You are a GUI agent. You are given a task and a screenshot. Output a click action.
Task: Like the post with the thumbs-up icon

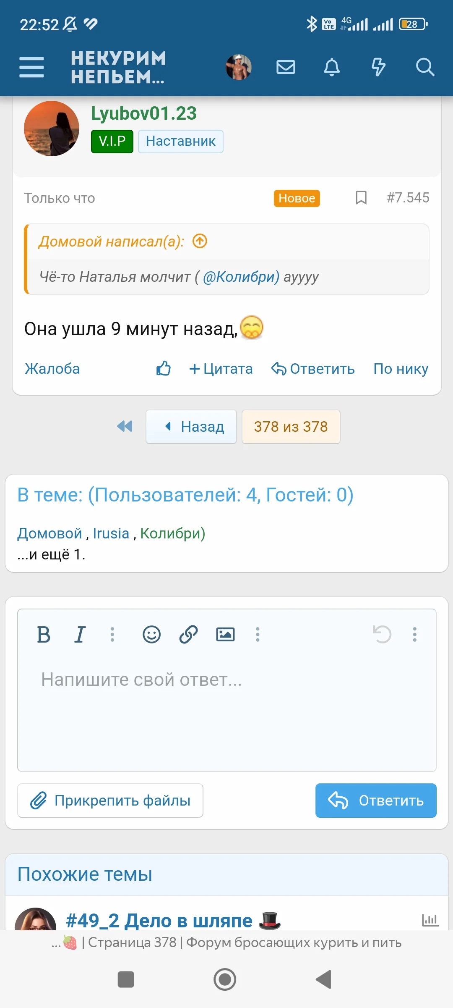[163, 368]
